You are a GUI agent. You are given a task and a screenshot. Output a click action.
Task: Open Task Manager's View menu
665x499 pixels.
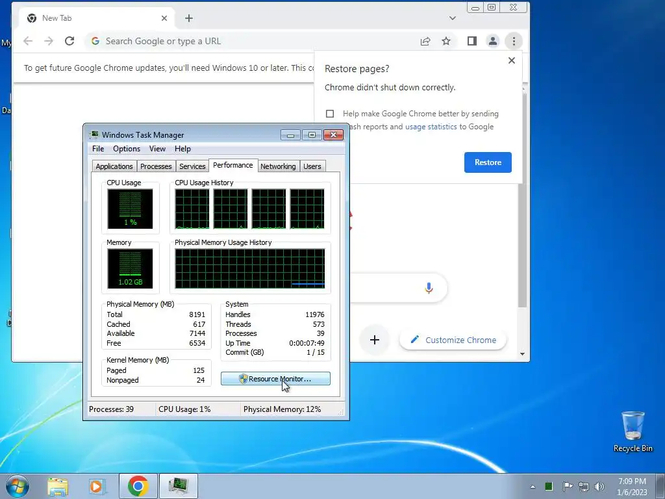tap(157, 149)
